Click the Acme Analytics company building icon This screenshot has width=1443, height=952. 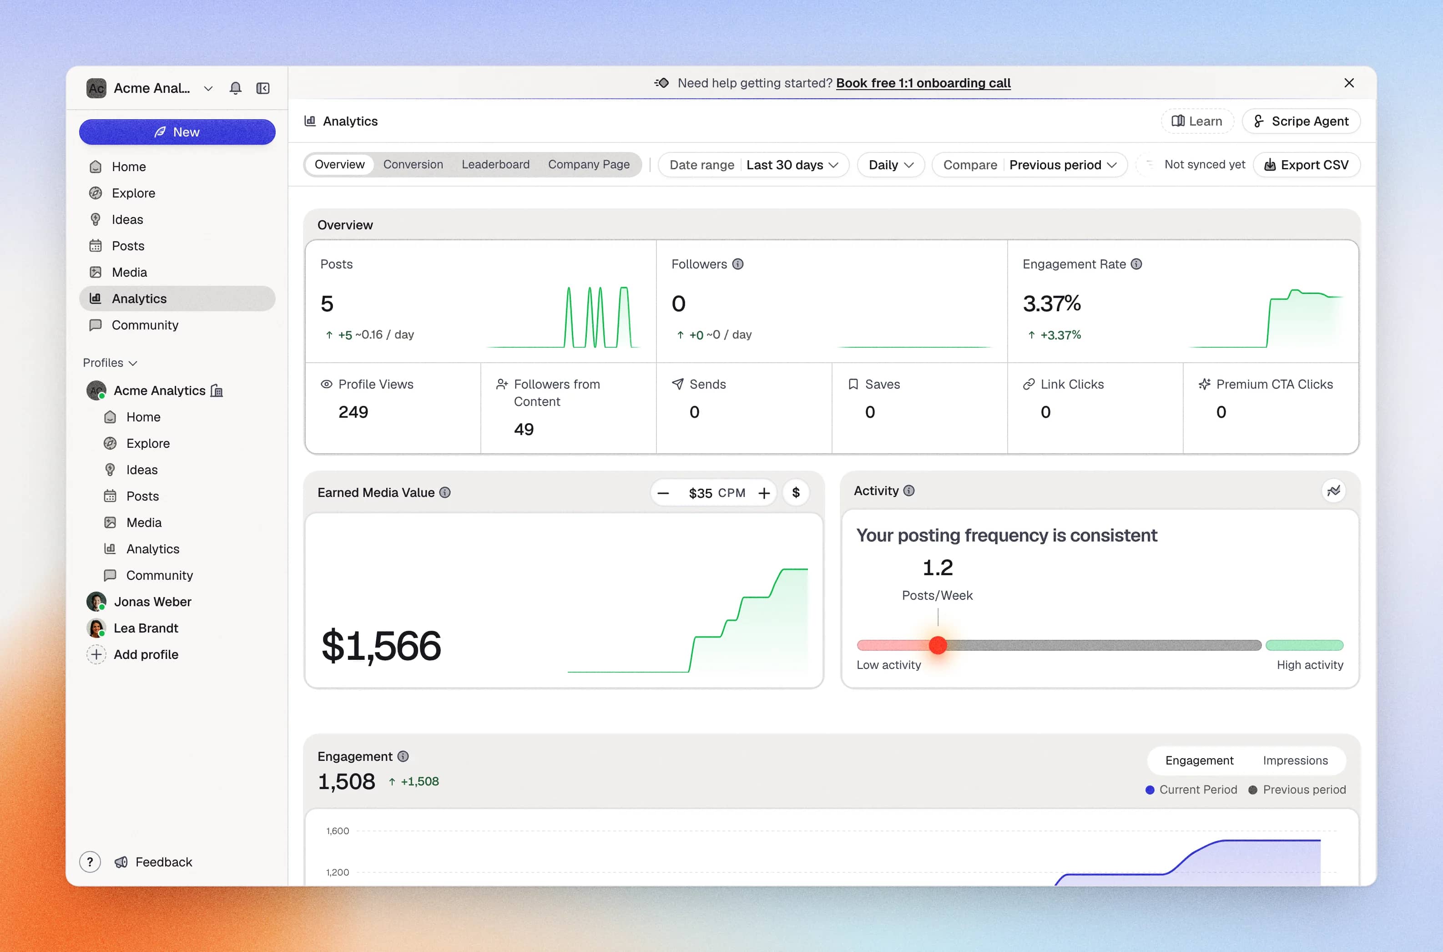(x=217, y=390)
